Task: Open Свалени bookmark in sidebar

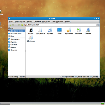Action: pos(17,50)
